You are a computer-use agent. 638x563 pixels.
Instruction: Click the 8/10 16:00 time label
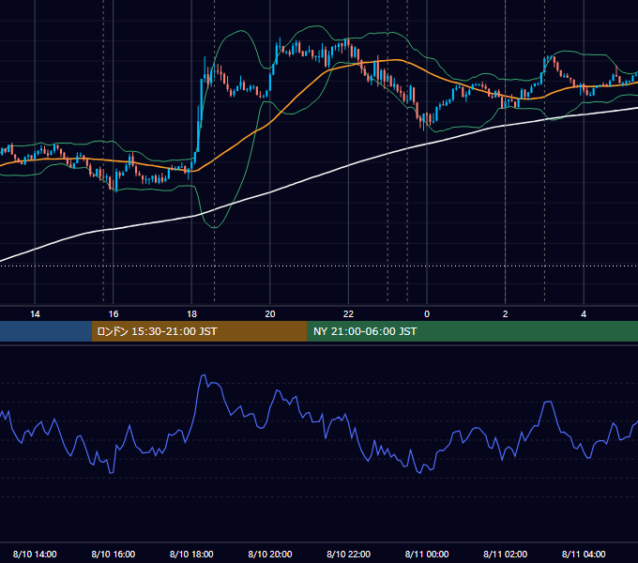coord(114,554)
